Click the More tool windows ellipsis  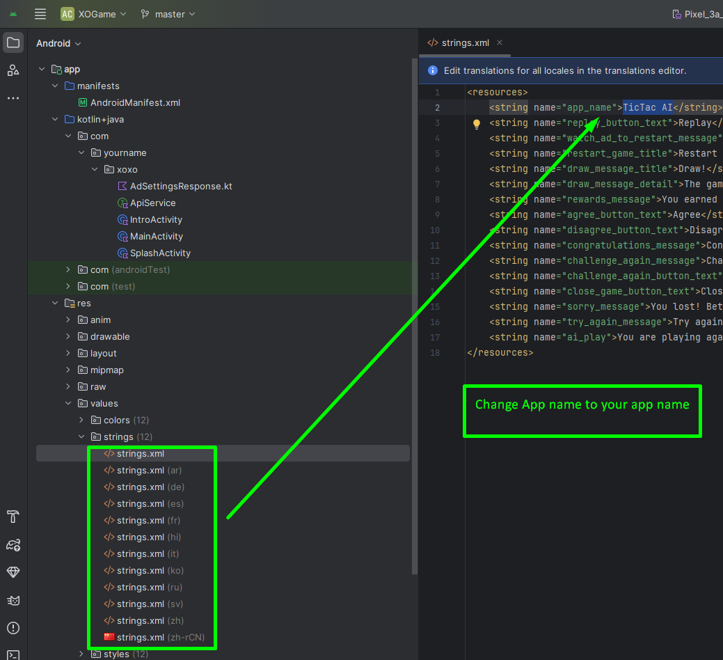click(x=13, y=98)
